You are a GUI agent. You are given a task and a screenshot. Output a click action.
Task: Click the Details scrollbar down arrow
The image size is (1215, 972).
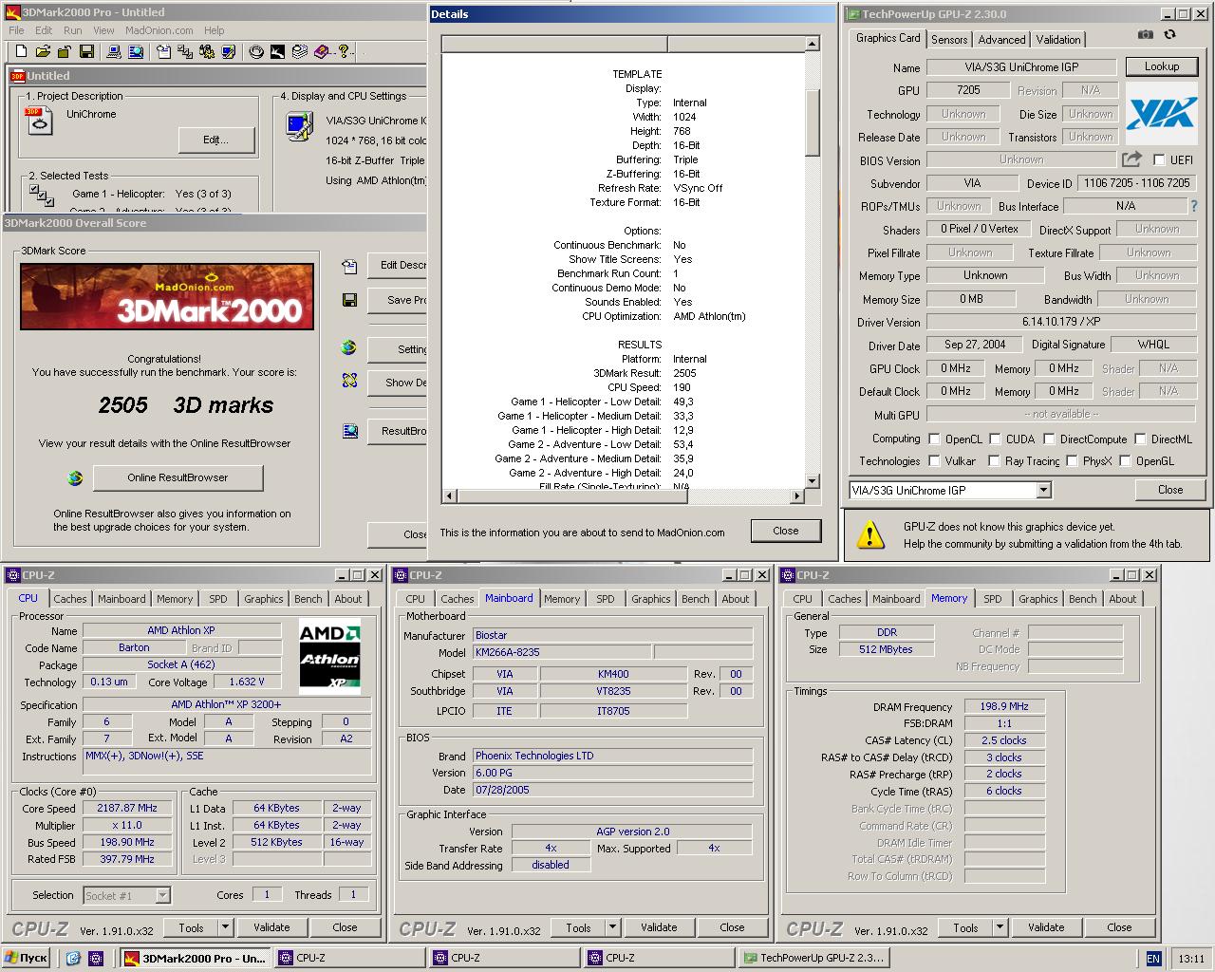pos(813,481)
